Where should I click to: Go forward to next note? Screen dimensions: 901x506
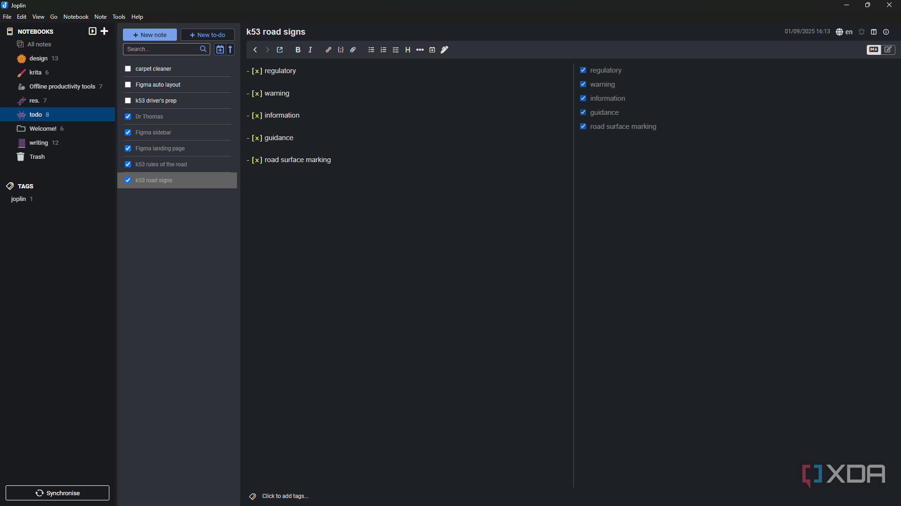coord(267,50)
